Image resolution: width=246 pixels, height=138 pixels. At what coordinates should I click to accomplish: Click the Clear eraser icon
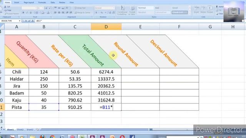[x=217, y=14]
